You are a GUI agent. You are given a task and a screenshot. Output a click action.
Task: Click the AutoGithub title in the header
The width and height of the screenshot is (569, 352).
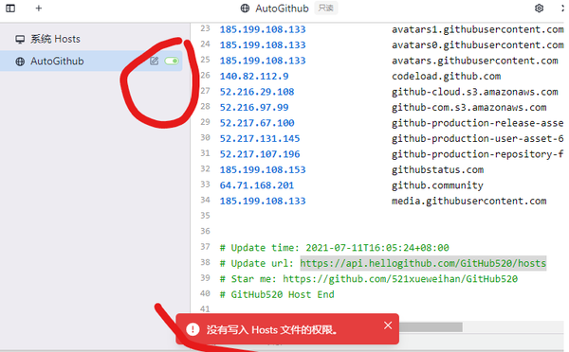[x=282, y=8]
